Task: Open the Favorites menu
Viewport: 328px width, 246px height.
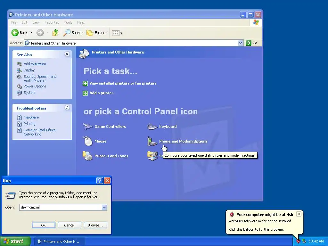Action: coord(52,22)
